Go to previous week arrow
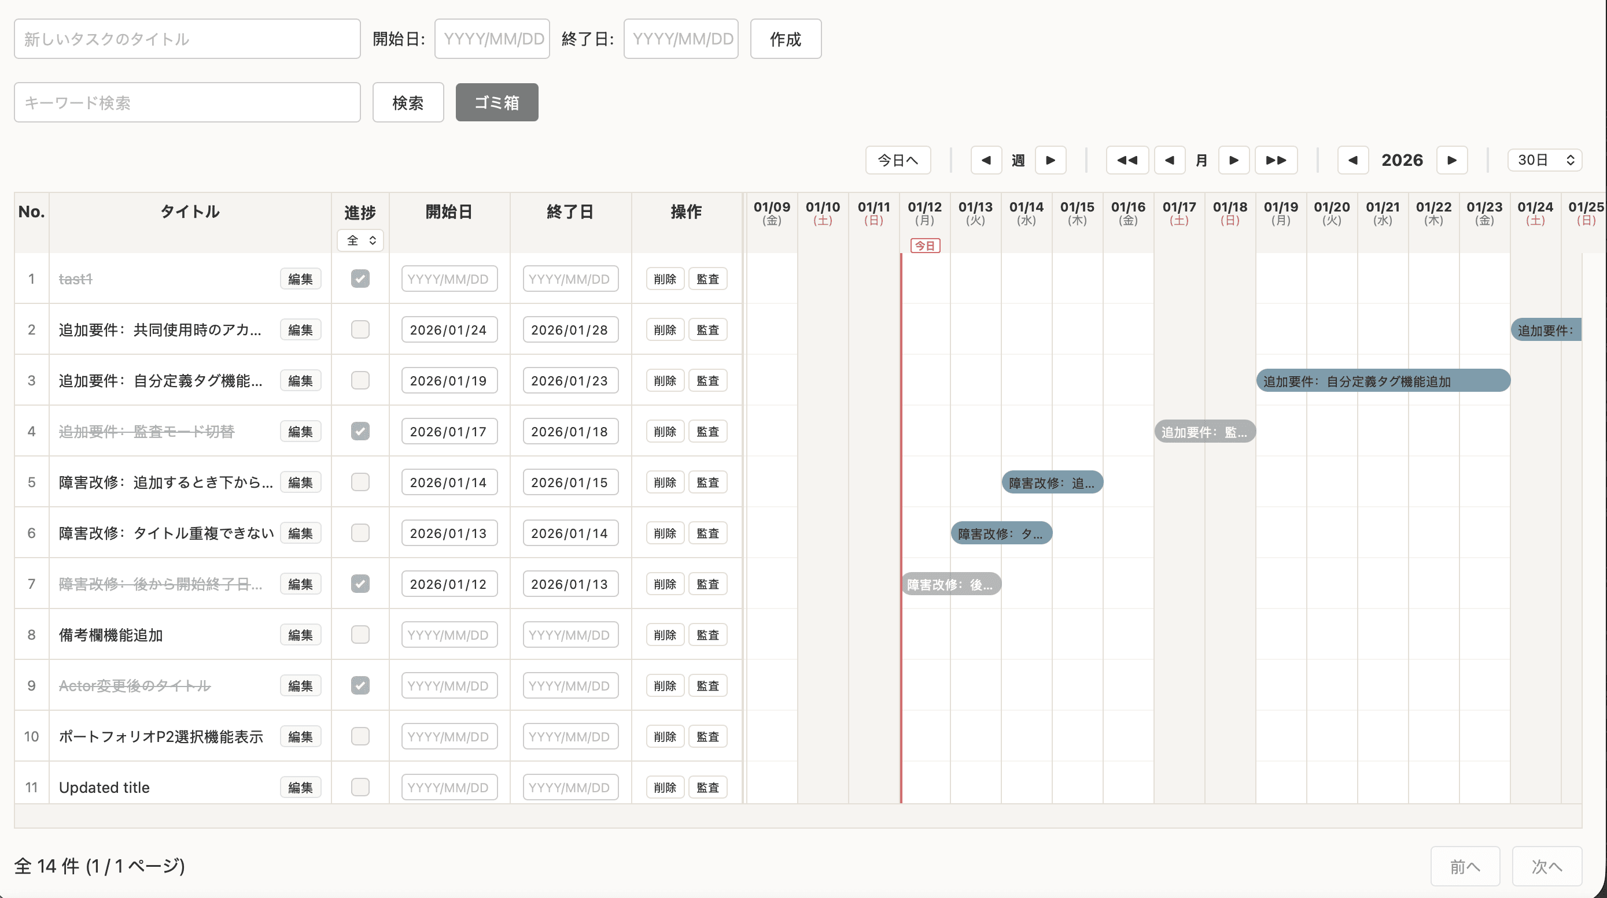This screenshot has width=1607, height=898. pos(986,160)
